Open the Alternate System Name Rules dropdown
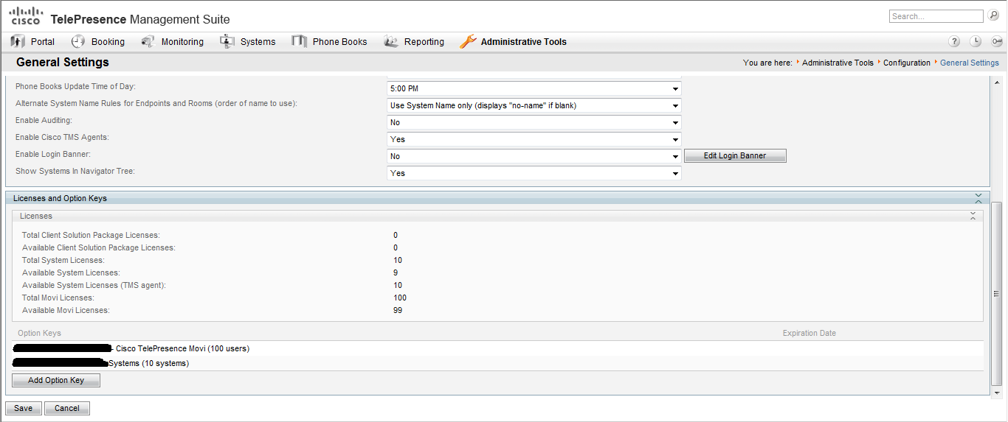Screen dimensions: 1008x422 [x=534, y=105]
